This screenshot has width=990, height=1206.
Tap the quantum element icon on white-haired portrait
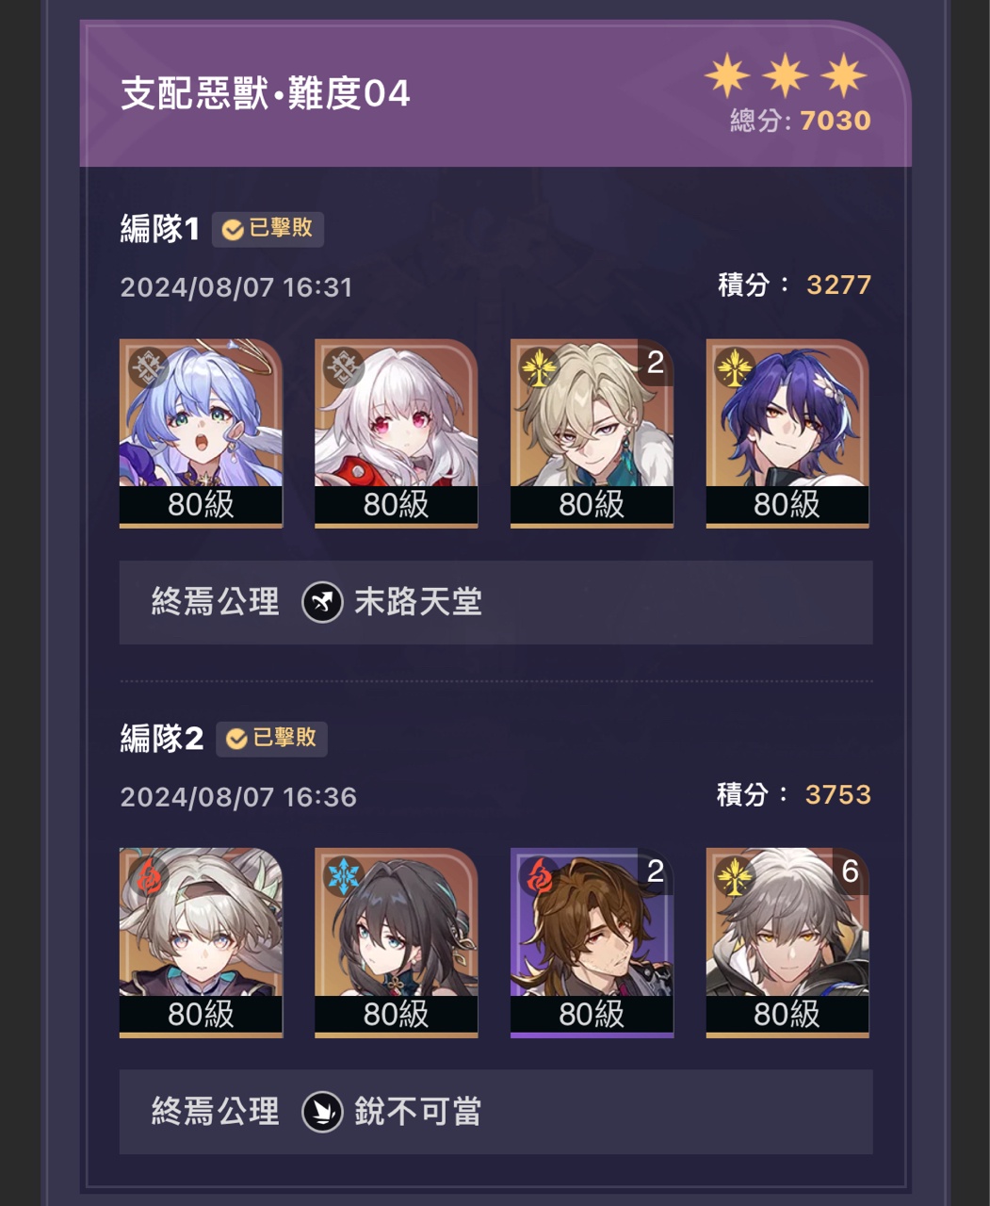pos(344,367)
